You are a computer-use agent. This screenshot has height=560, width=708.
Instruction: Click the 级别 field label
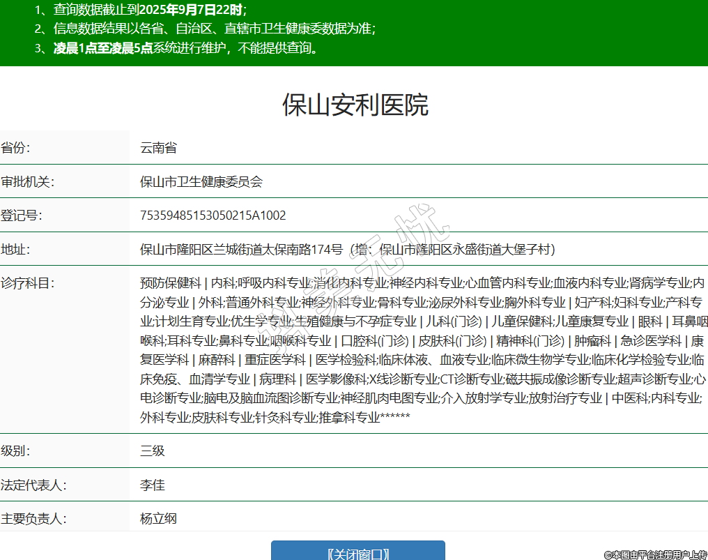pos(16,451)
